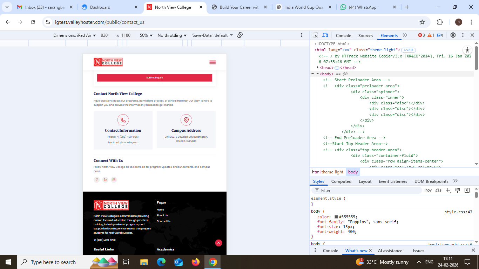Click the blue issues count indicator
479x269 pixels.
pos(440,35)
